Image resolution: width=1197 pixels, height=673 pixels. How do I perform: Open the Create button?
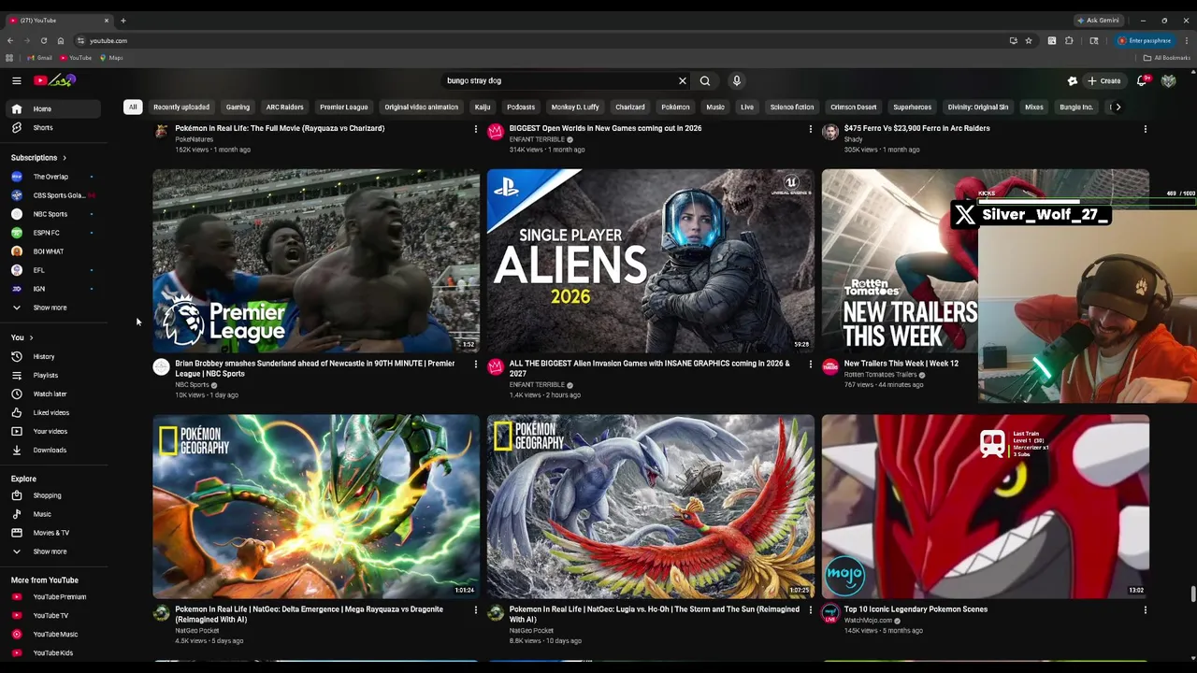click(1103, 80)
